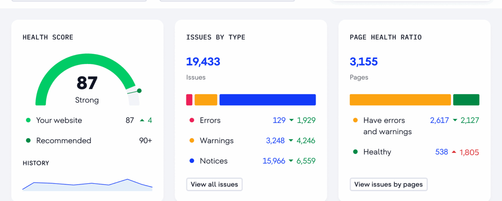Click the Recommended legend row

(x=89, y=141)
